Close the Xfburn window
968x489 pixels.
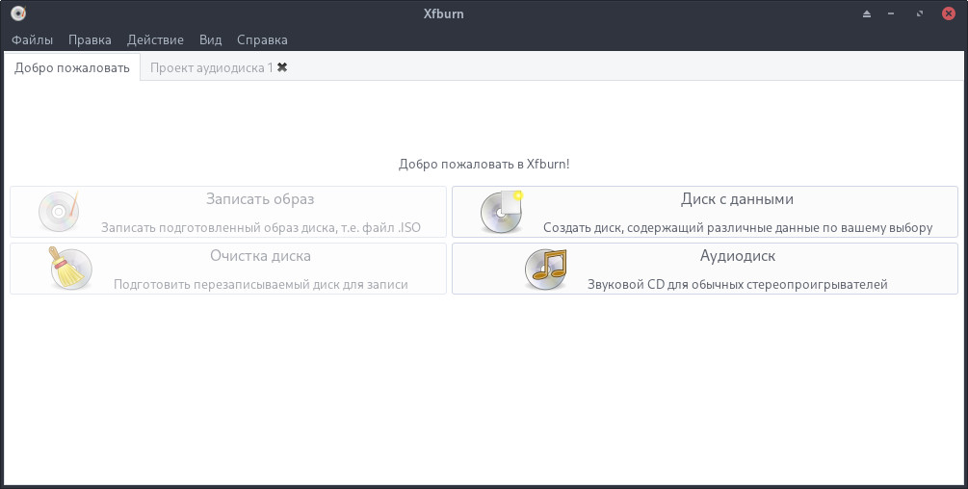[949, 13]
